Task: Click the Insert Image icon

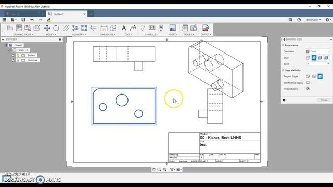Action: point(173,28)
